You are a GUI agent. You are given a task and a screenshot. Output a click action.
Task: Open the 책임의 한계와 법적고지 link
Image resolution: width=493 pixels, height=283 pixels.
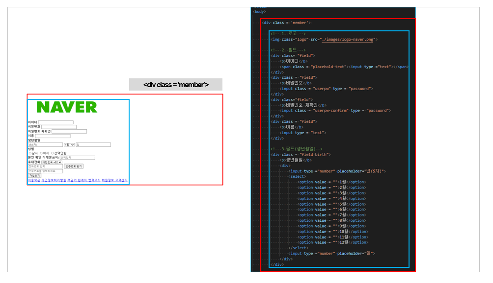[x=84, y=180]
